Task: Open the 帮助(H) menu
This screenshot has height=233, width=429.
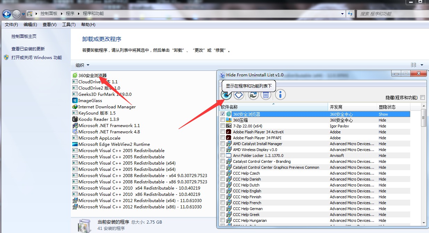Action: pos(88,24)
